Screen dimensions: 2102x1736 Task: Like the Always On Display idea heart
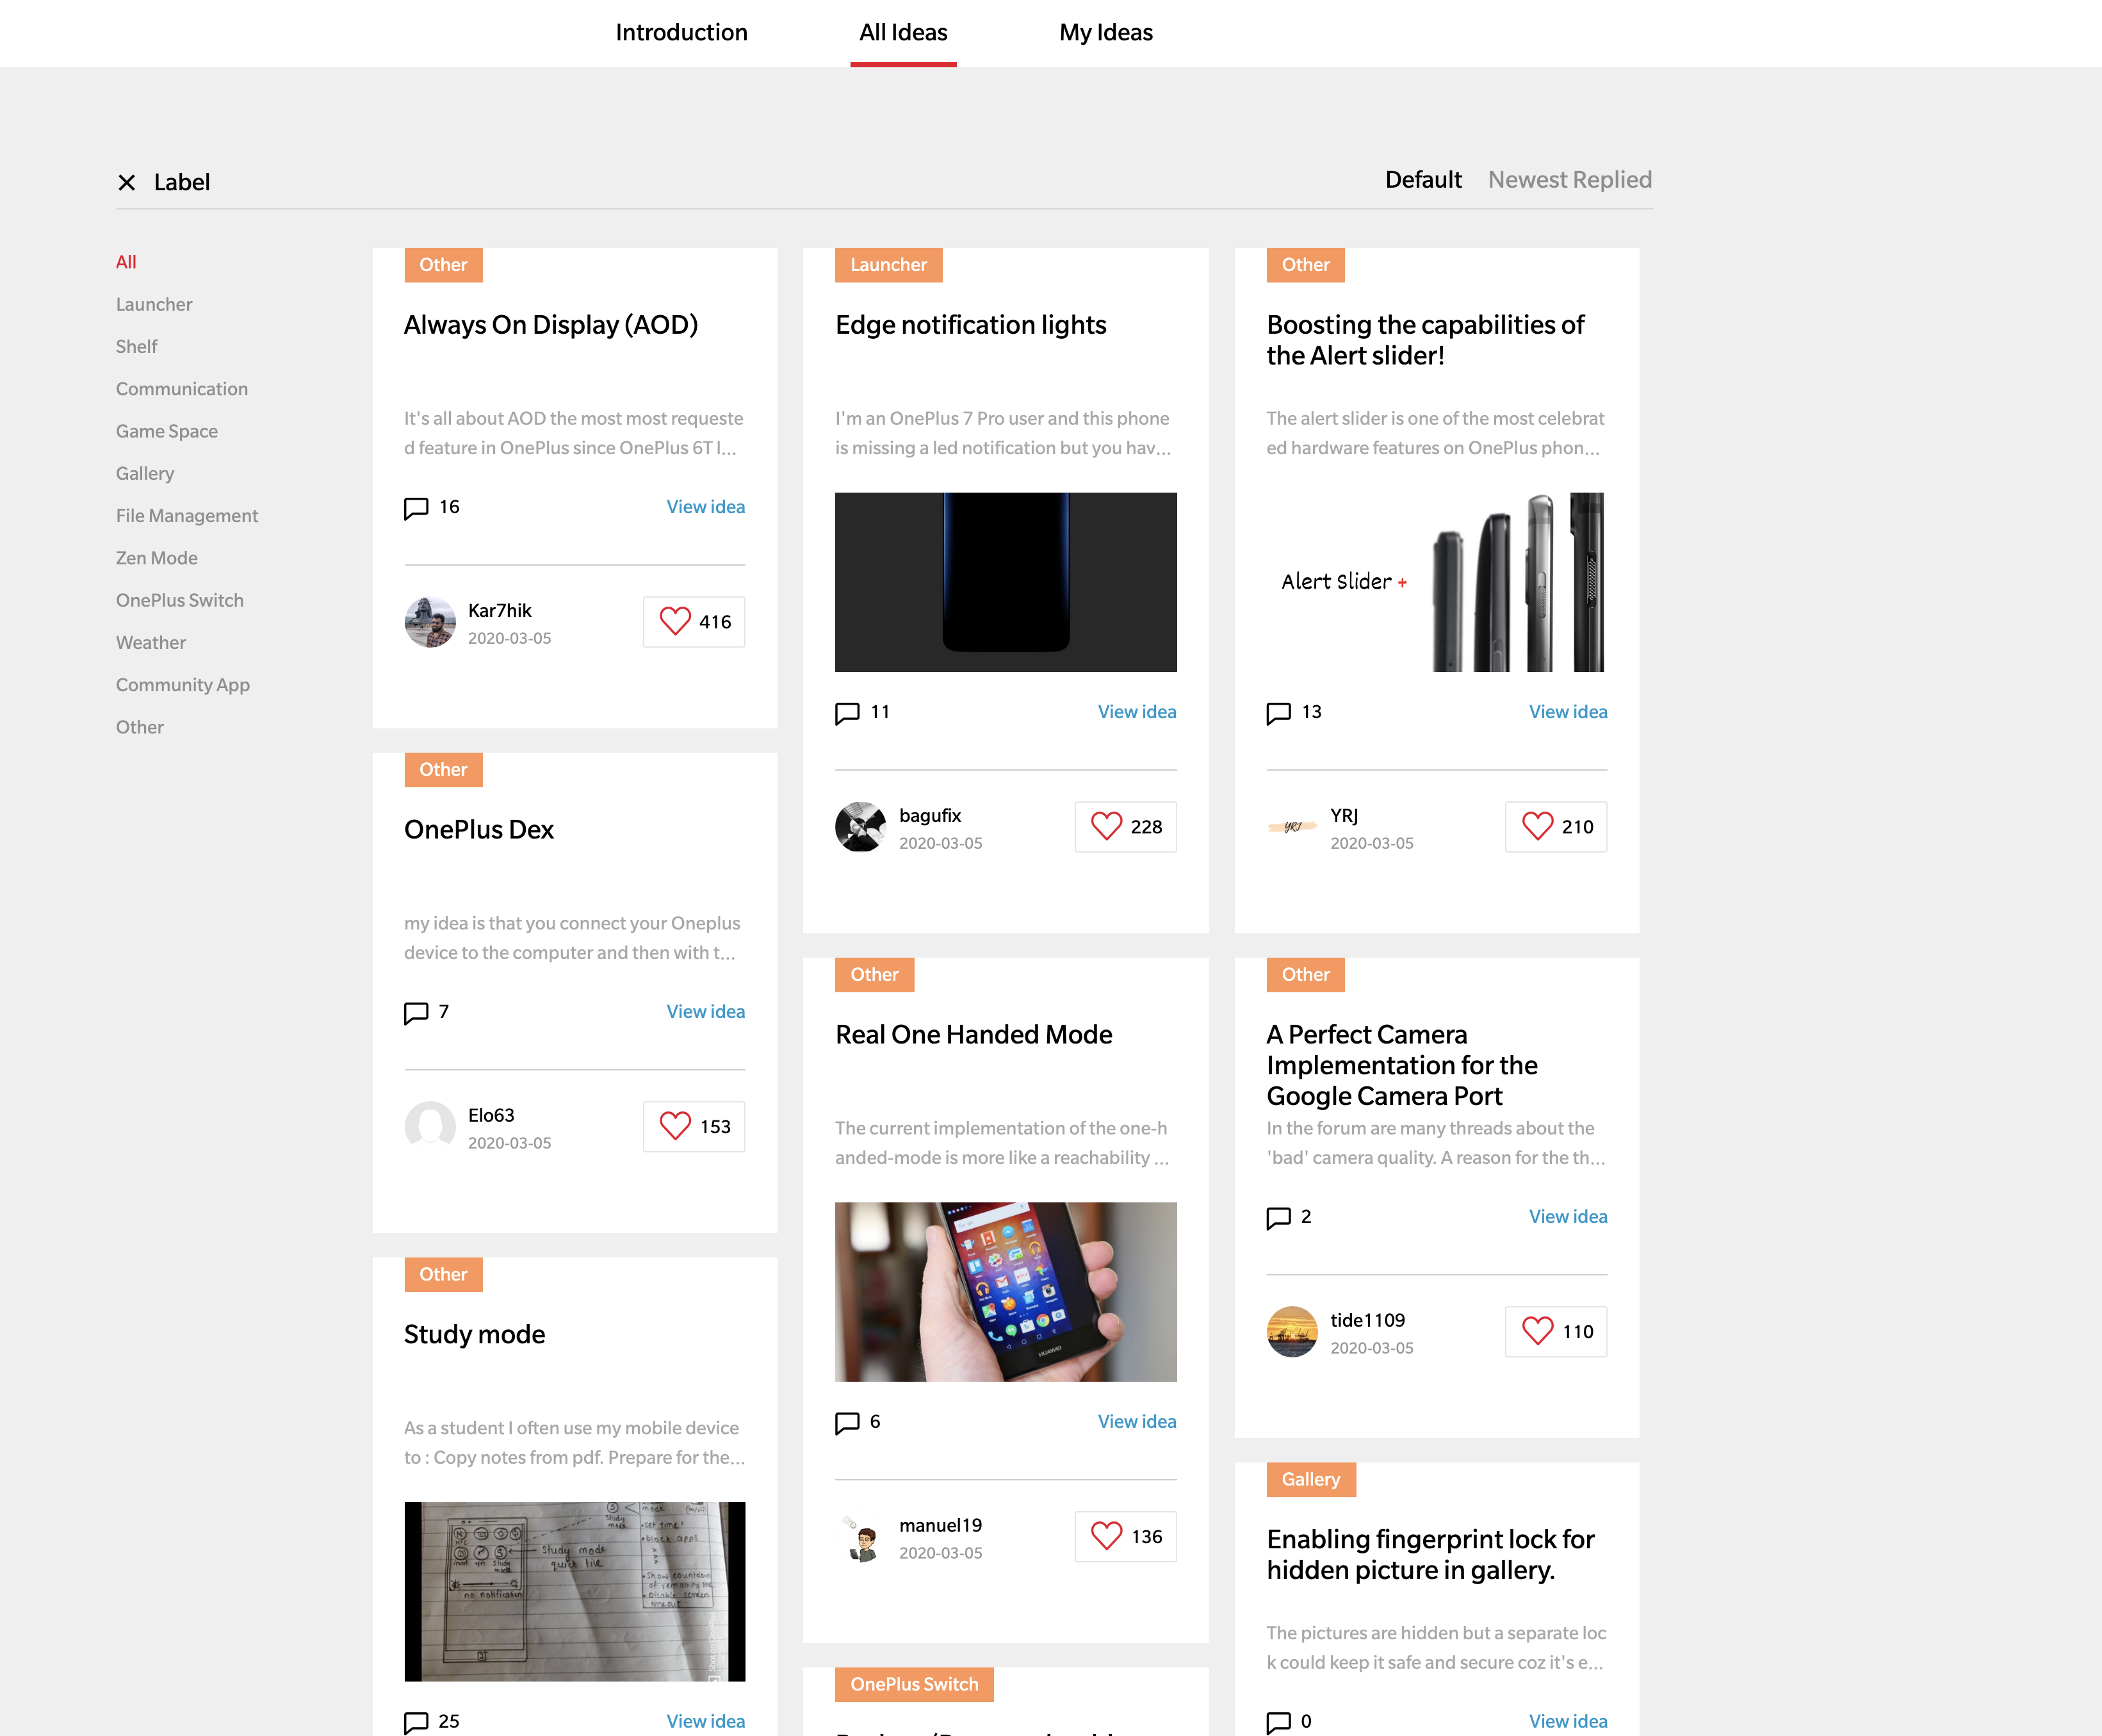pos(676,621)
